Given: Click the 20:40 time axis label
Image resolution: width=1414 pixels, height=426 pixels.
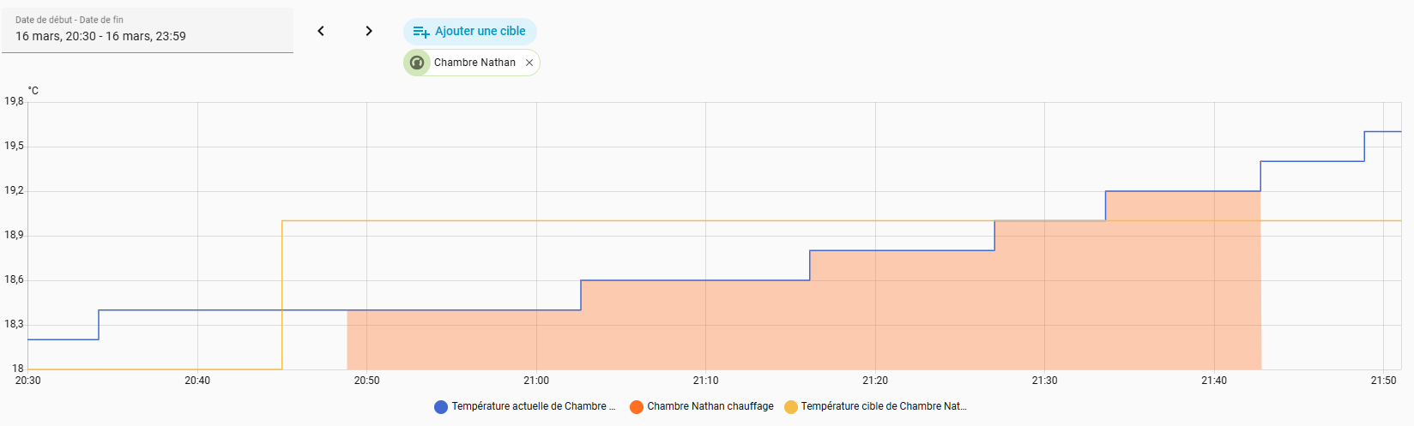Looking at the screenshot, I should coord(197,381).
